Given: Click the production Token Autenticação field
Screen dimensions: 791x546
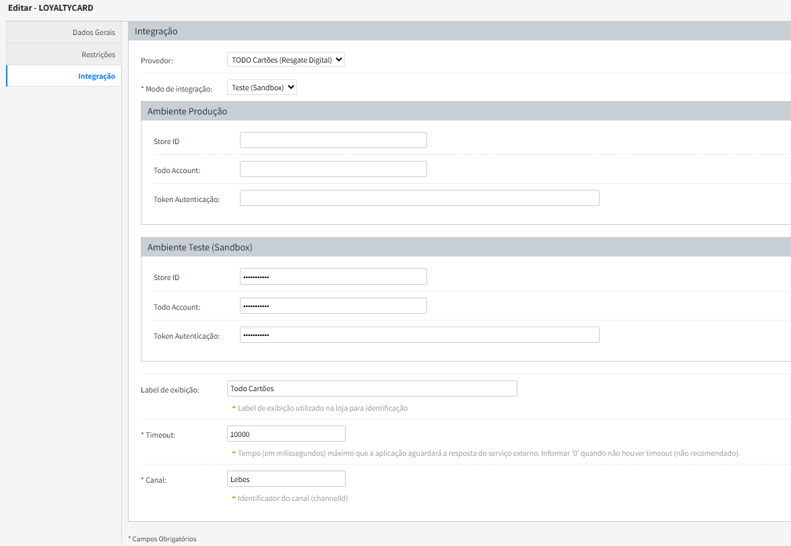Looking at the screenshot, I should coord(419,198).
